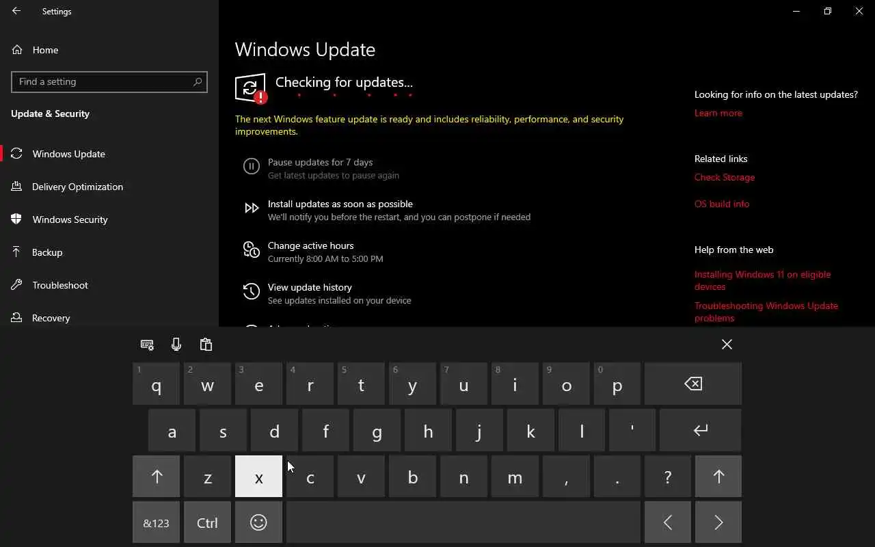The image size is (875, 547).
Task: Tap the p key
Action: click(x=617, y=384)
